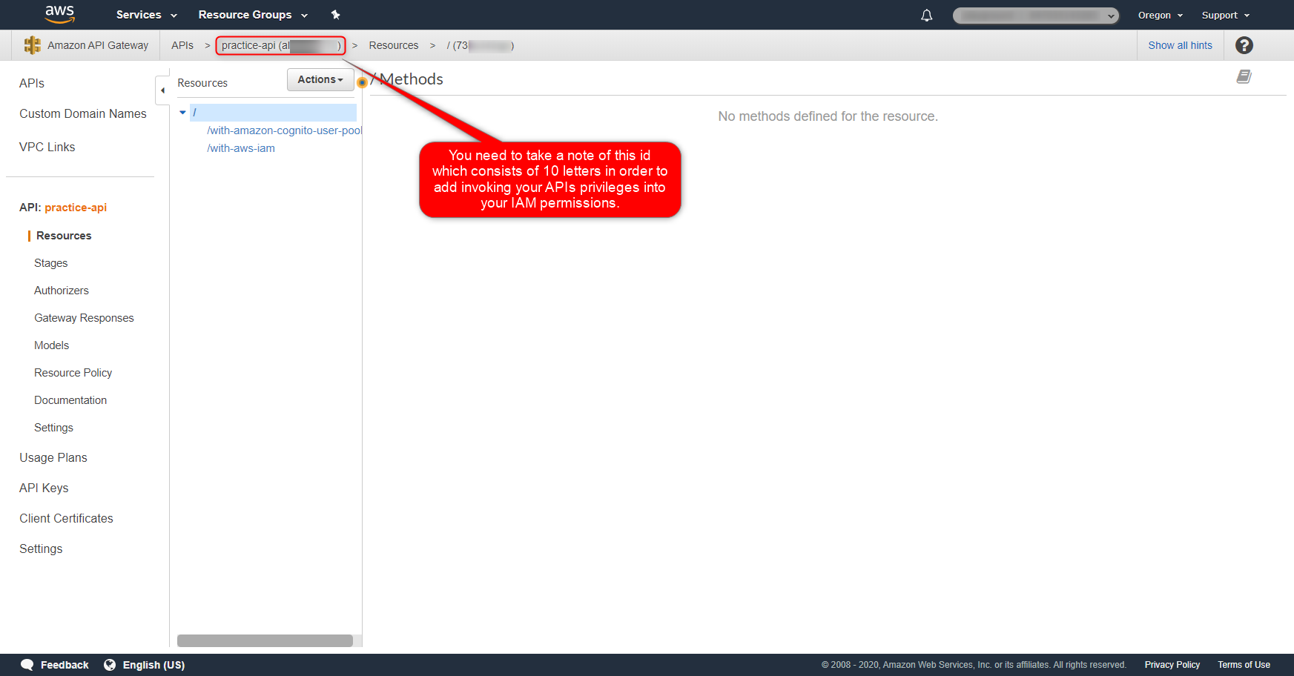Open Client Certificates

pyautogui.click(x=66, y=518)
